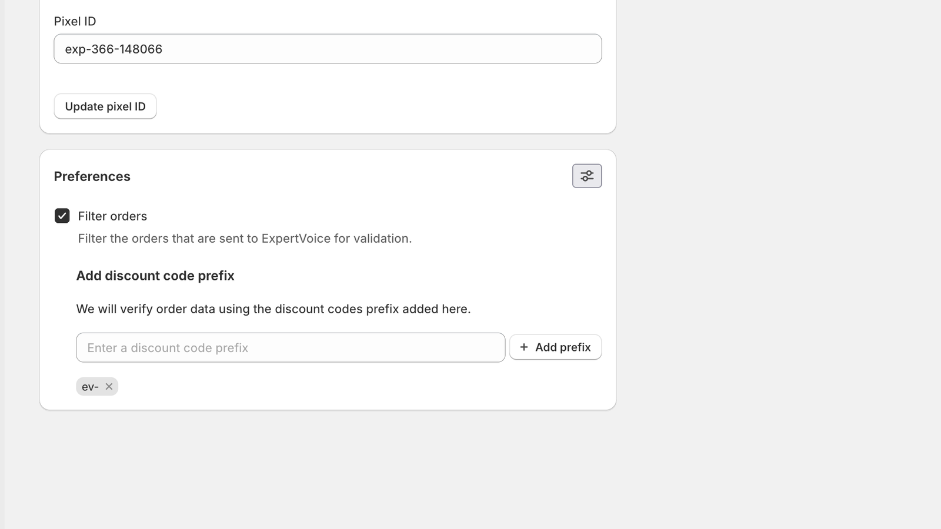This screenshot has width=941, height=529.
Task: Click the exp-366-148066 value text
Action: click(x=114, y=49)
